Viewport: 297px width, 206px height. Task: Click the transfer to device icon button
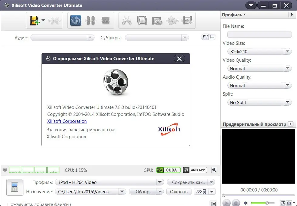[201, 192]
